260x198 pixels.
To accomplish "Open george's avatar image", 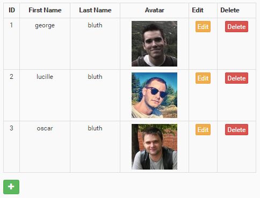I will click(x=154, y=43).
